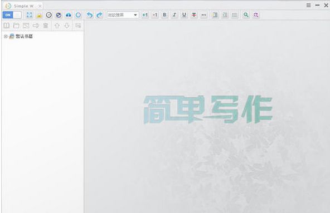Click the cloud upload icon
Viewport: 330px width, 213px height.
(69, 15)
